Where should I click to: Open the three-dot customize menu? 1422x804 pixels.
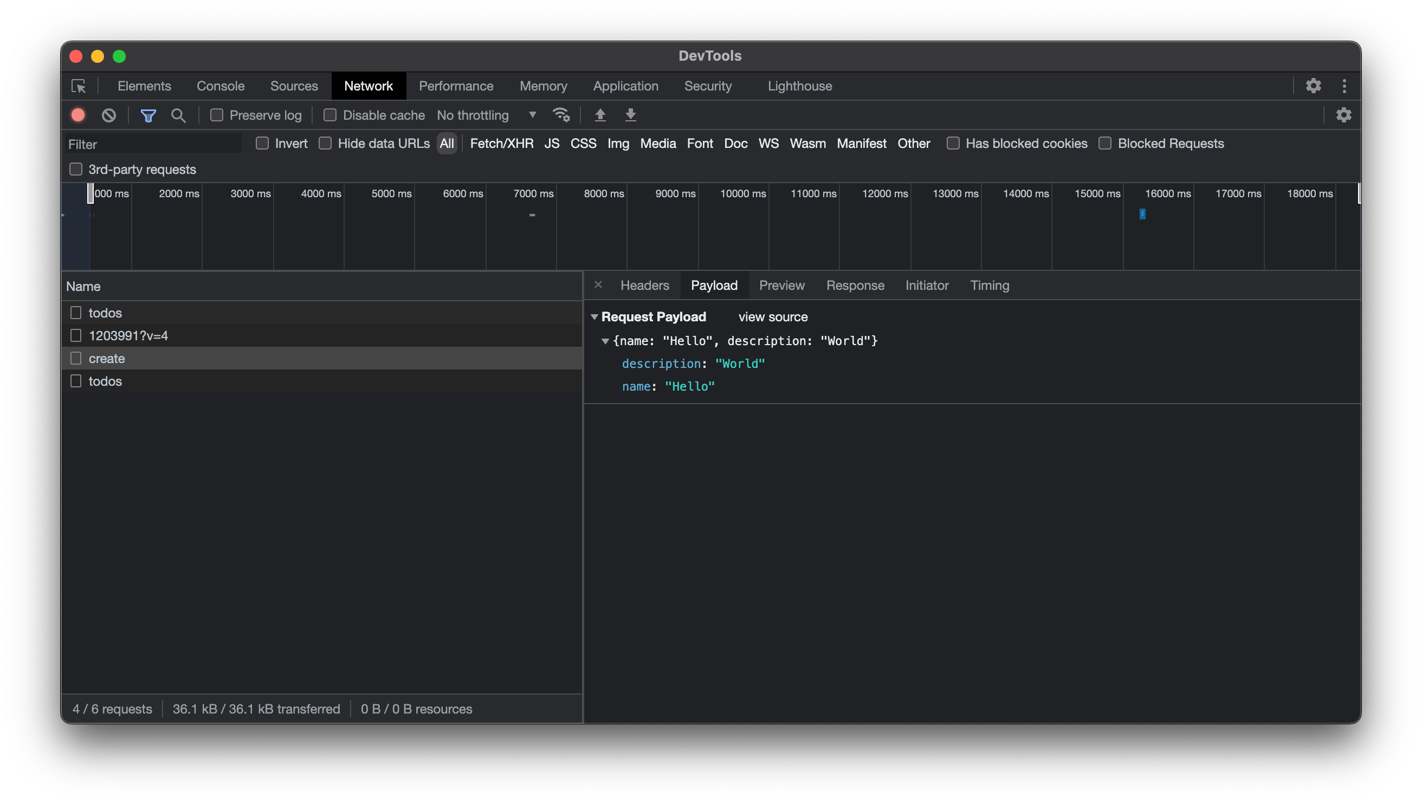[x=1344, y=86]
